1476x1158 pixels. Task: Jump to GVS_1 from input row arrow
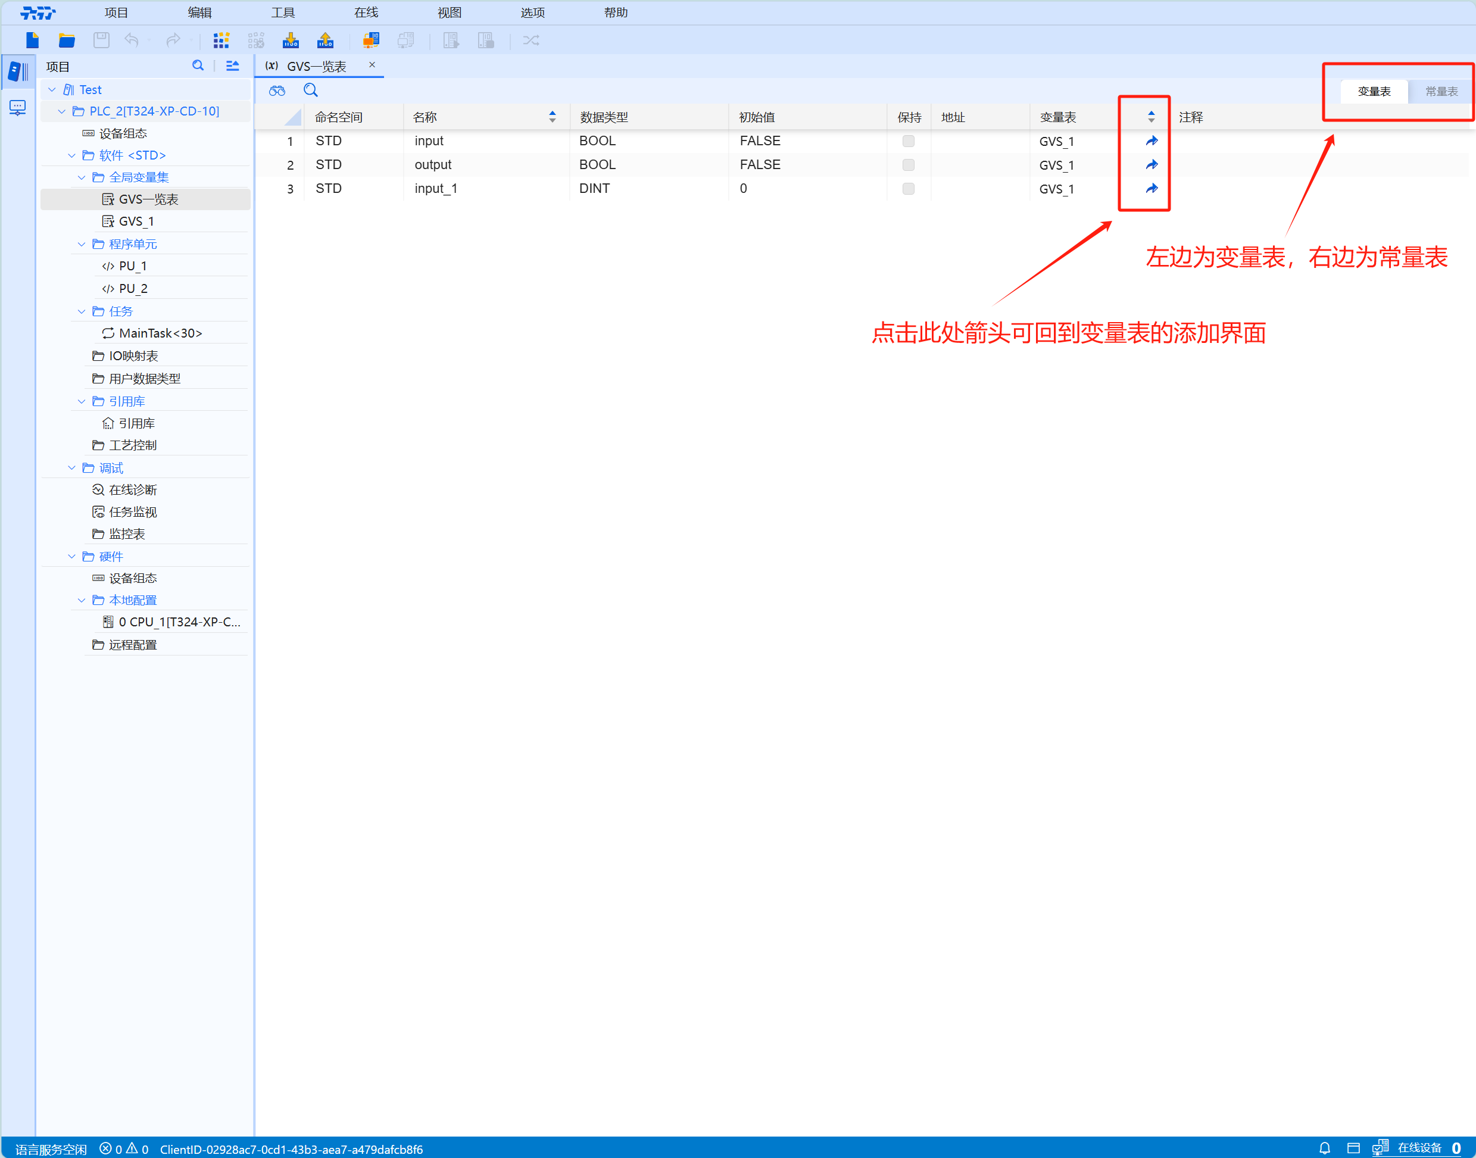(1152, 141)
